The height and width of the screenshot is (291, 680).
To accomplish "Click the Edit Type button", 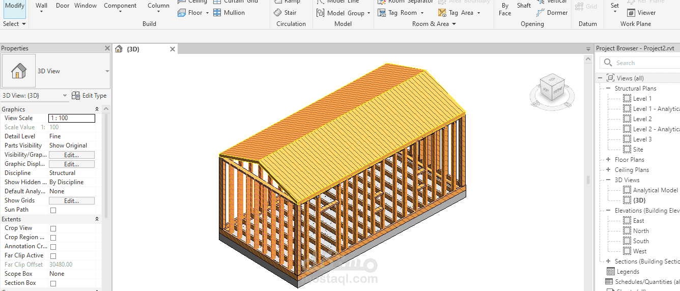I will [x=89, y=96].
